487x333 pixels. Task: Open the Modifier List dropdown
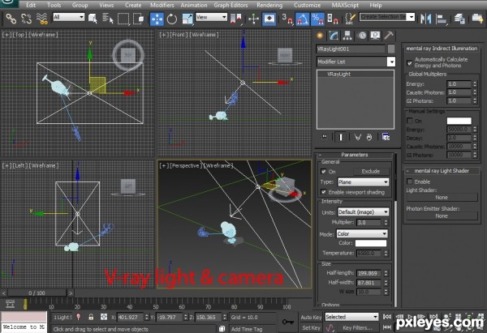point(356,62)
